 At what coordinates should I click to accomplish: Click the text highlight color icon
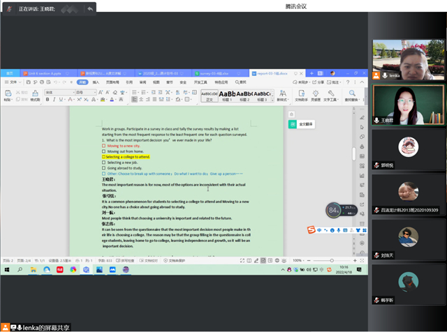coord(103,99)
